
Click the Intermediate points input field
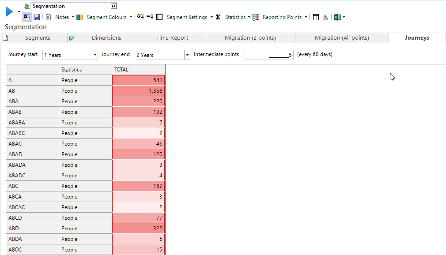pos(268,55)
